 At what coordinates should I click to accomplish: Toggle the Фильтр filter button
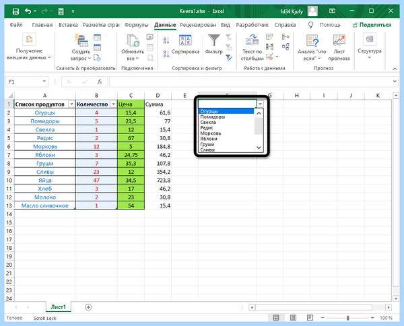(x=214, y=44)
